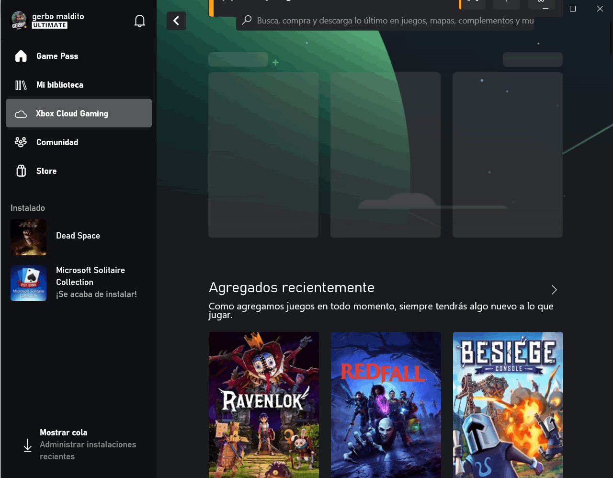
Task: Click the Instalado section label
Action: pyautogui.click(x=28, y=208)
